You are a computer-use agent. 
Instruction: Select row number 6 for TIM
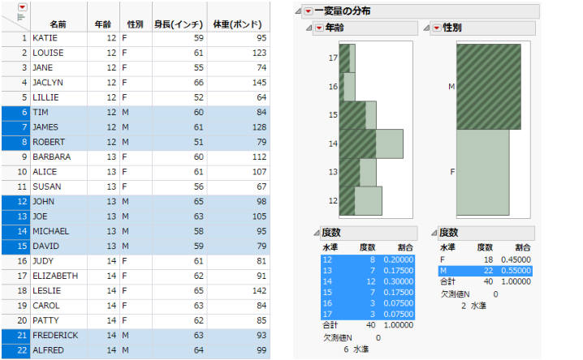point(16,113)
